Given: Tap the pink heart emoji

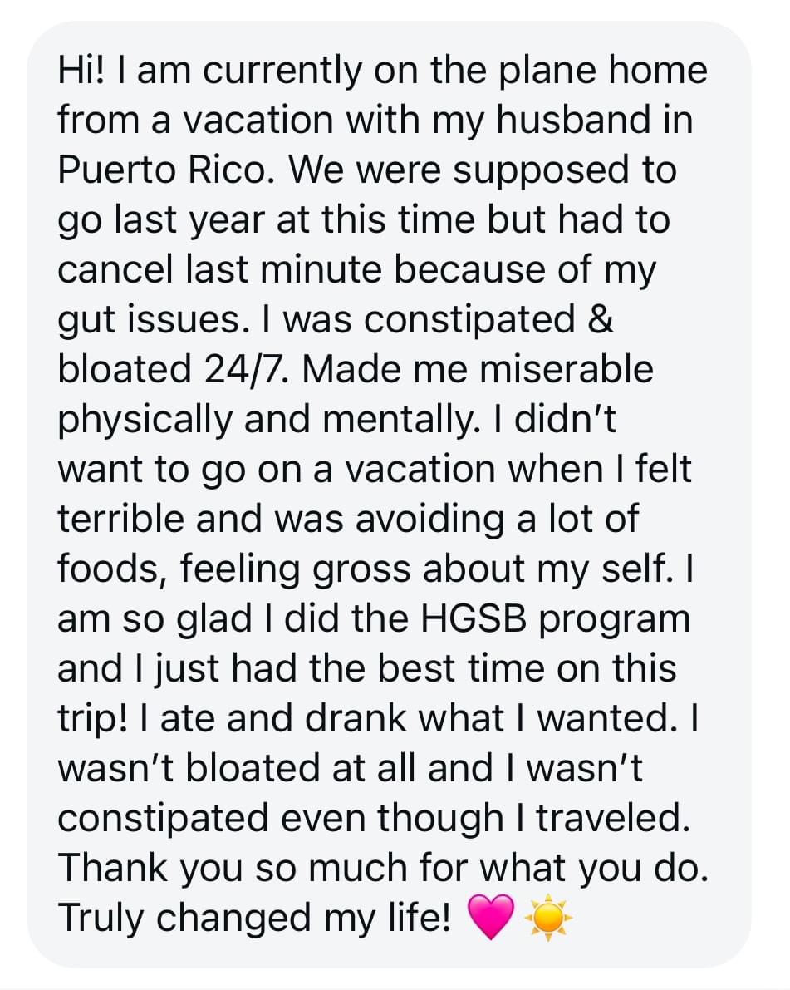Looking at the screenshot, I should (x=492, y=918).
